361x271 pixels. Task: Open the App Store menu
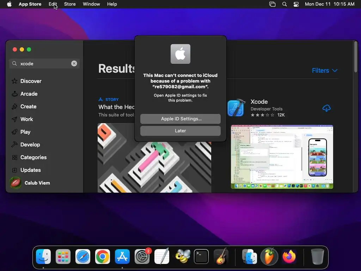coord(30,4)
